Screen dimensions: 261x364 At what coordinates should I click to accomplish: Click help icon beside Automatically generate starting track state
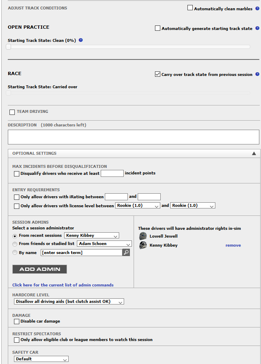click(257, 28)
